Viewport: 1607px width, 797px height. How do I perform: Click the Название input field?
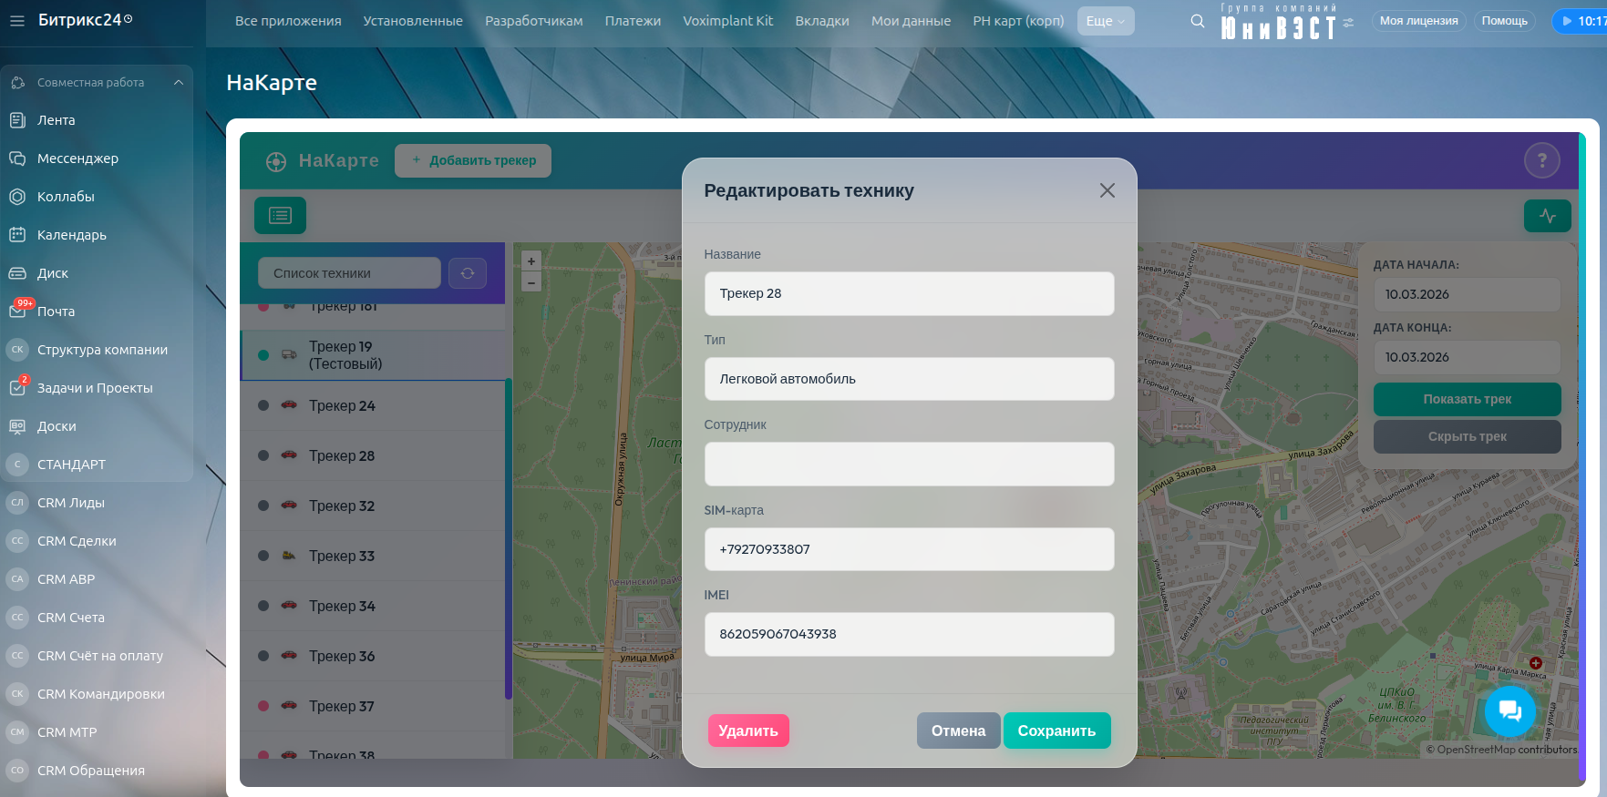point(909,293)
